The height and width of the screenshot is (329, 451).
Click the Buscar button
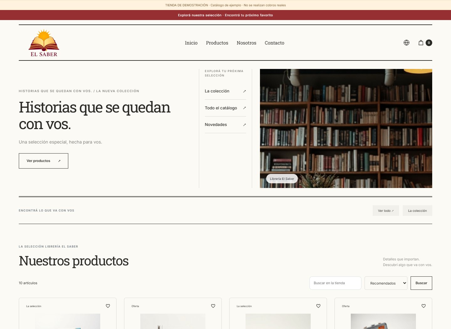(421, 283)
